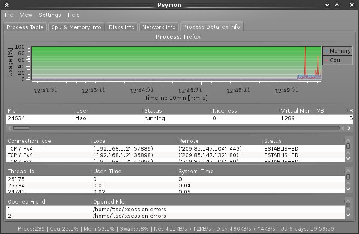Click the Pid value 24634

pos(16,118)
